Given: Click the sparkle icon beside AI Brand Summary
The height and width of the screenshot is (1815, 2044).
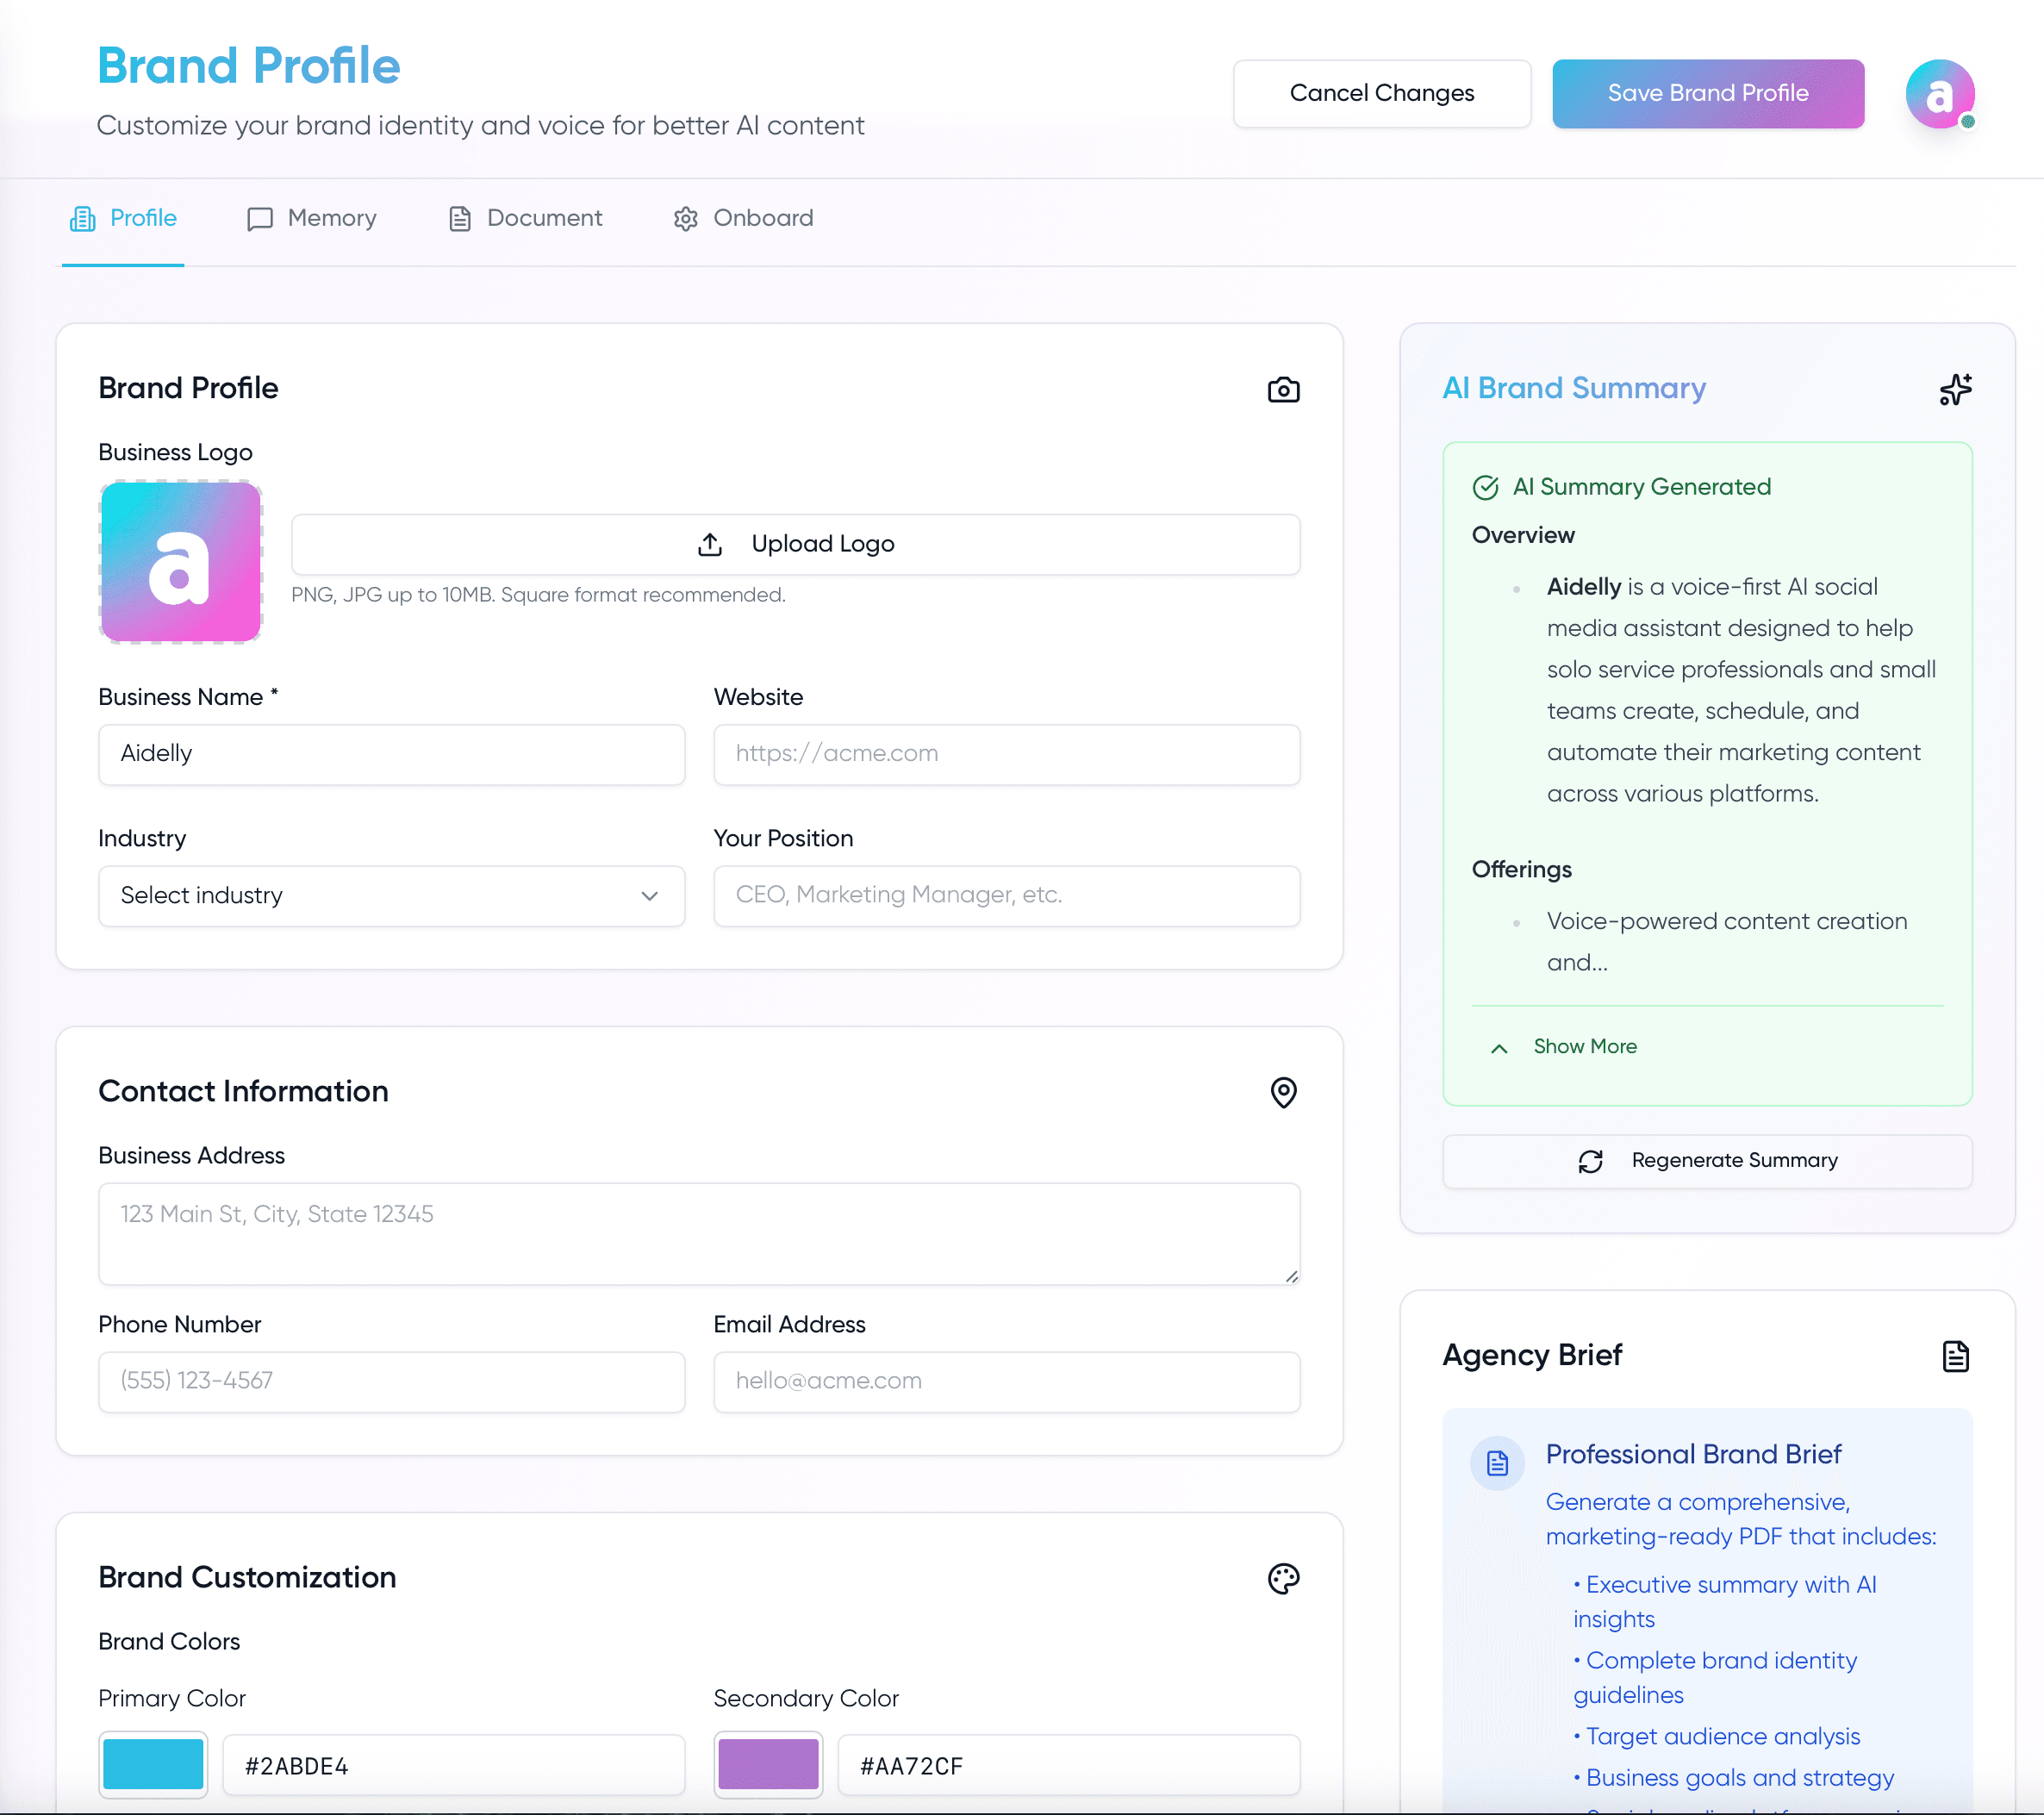Looking at the screenshot, I should coord(1955,389).
